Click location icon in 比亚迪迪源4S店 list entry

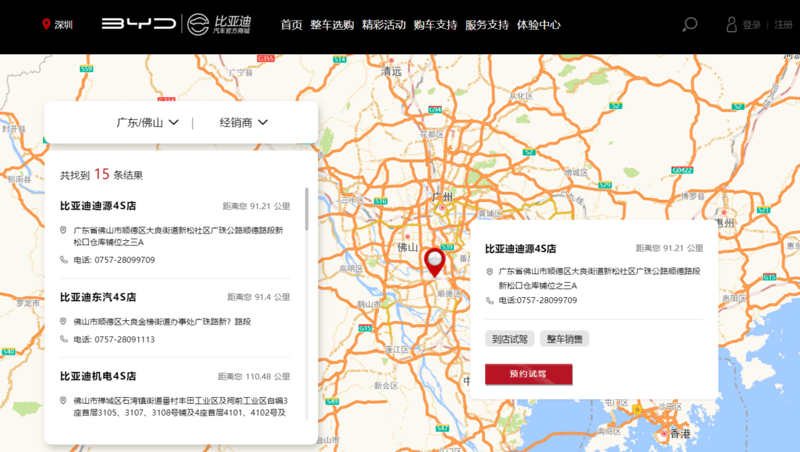[63, 230]
